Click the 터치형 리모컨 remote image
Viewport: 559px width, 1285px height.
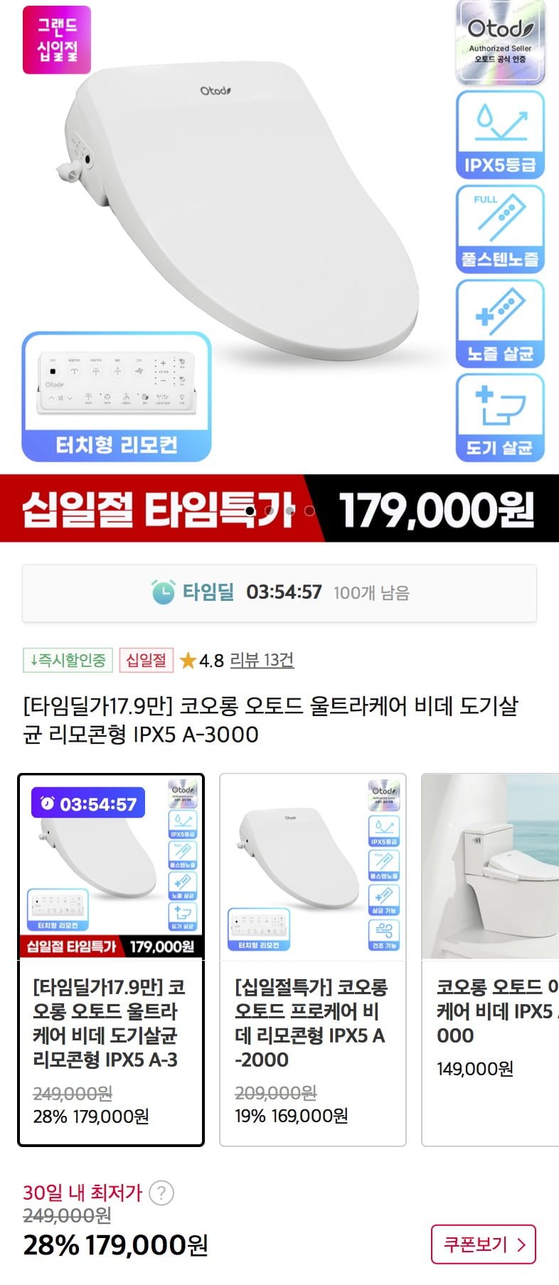point(117,397)
